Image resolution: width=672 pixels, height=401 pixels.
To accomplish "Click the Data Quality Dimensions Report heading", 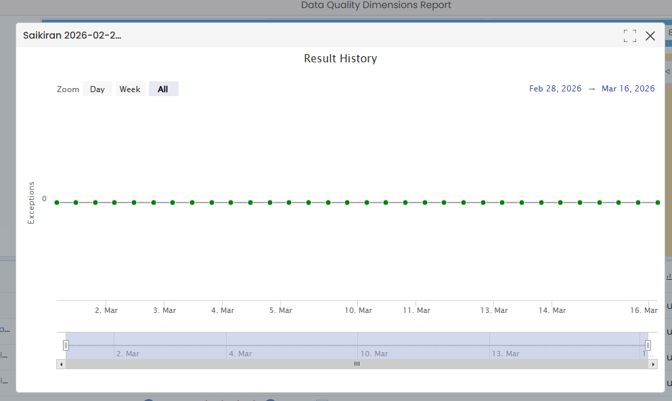I will click(376, 5).
